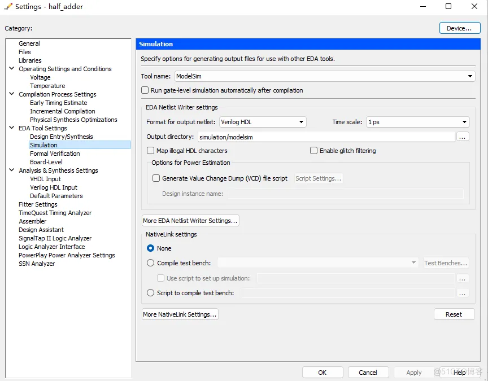
Task: Enable Run gate-level simulation automatically checkbox
Action: (x=145, y=90)
